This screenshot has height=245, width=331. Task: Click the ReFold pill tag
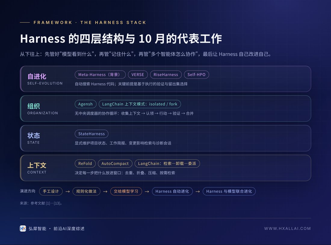pyautogui.click(x=85, y=163)
